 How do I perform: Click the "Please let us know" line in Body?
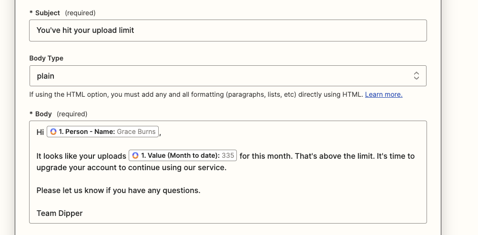[118, 191]
